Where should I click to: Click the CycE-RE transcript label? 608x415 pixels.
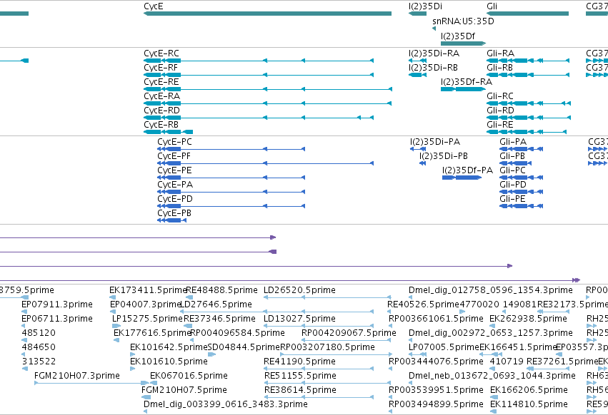[161, 82]
